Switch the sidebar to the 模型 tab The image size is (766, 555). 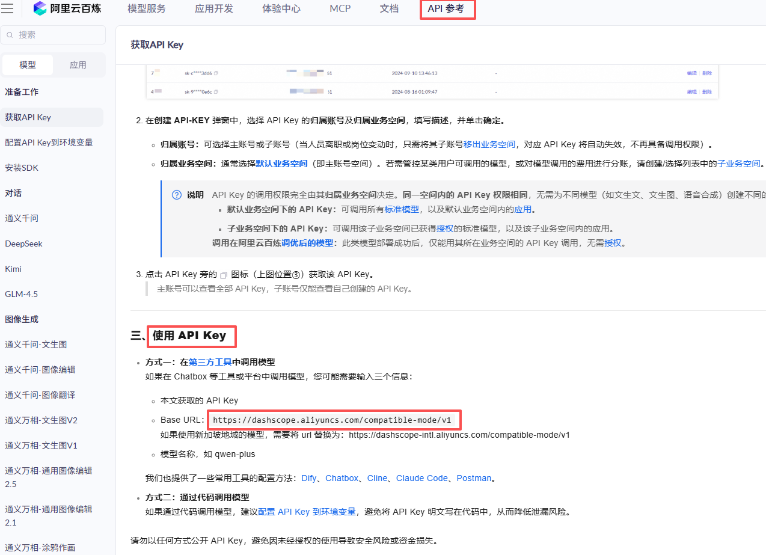click(28, 65)
